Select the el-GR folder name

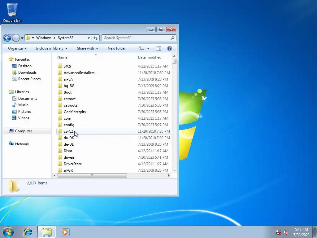click(x=68, y=170)
